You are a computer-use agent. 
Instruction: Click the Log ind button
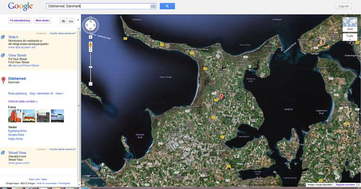(344, 6)
